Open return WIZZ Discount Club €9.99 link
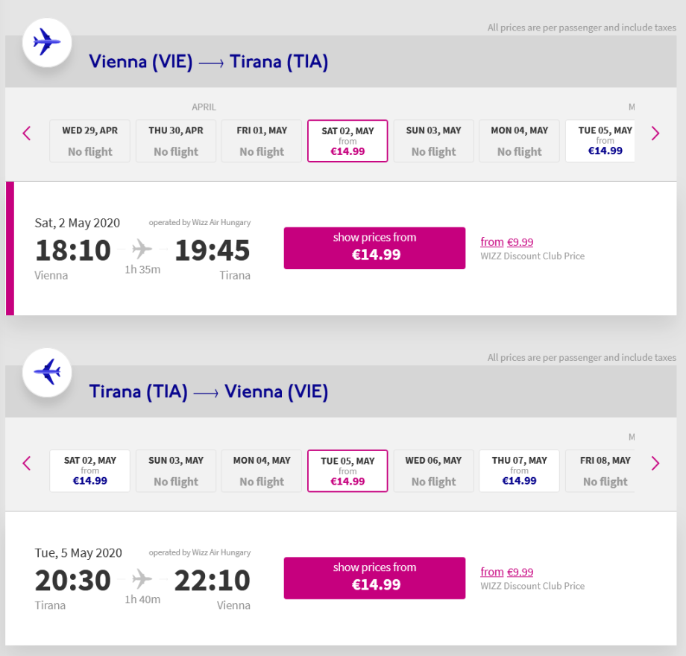 click(506, 572)
